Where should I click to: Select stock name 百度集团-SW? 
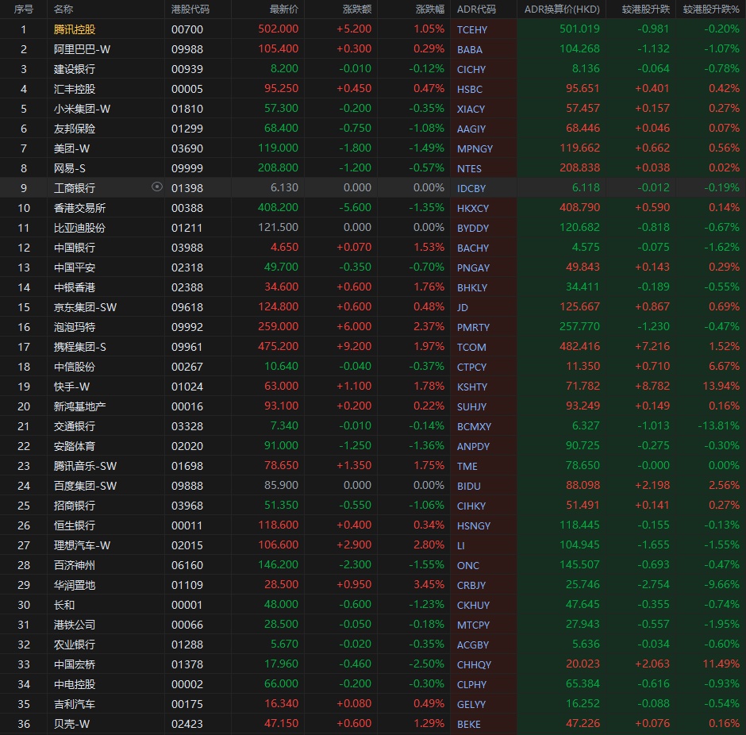click(x=85, y=486)
